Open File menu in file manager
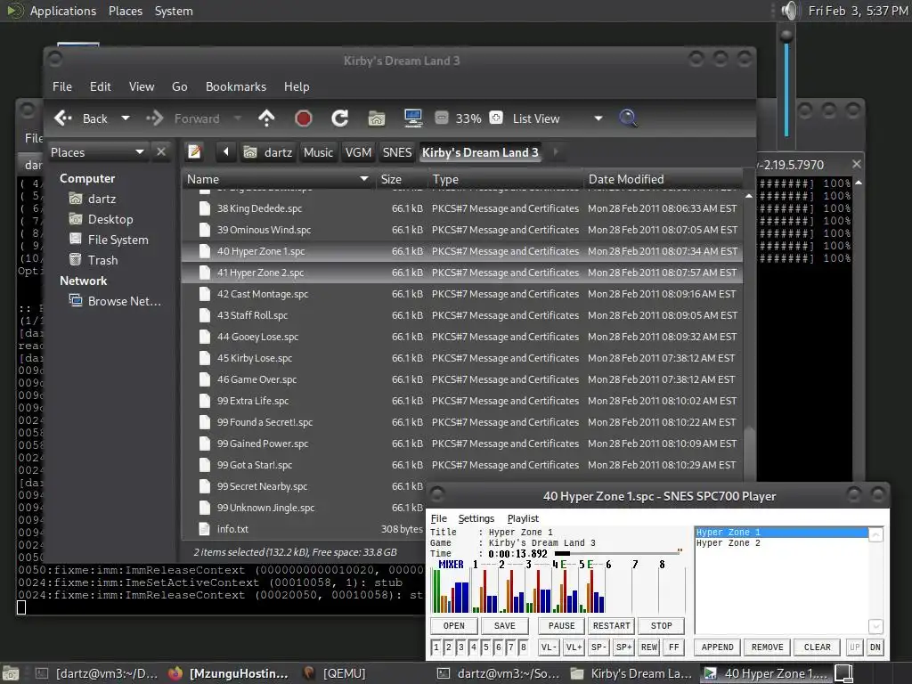The height and width of the screenshot is (684, 912). pyautogui.click(x=62, y=86)
